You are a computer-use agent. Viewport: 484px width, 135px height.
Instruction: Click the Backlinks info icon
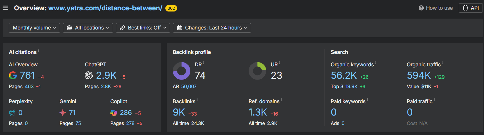coord(197,100)
